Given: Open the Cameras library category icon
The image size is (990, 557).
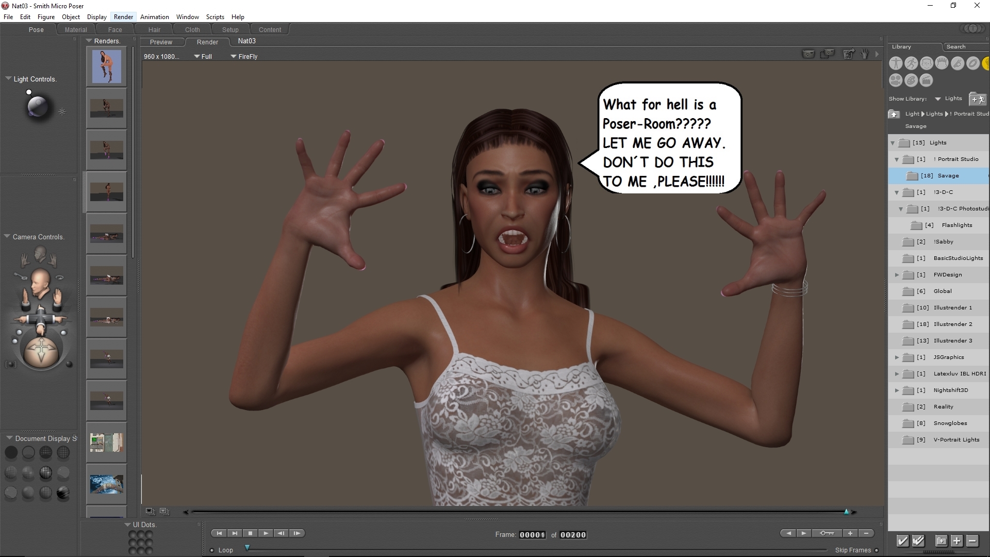Looking at the screenshot, I should (x=896, y=80).
